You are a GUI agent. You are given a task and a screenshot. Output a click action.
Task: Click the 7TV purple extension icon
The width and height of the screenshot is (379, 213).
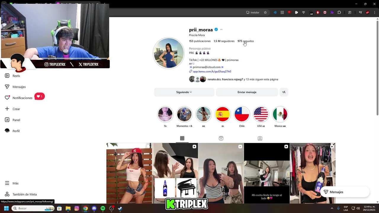(332, 12)
